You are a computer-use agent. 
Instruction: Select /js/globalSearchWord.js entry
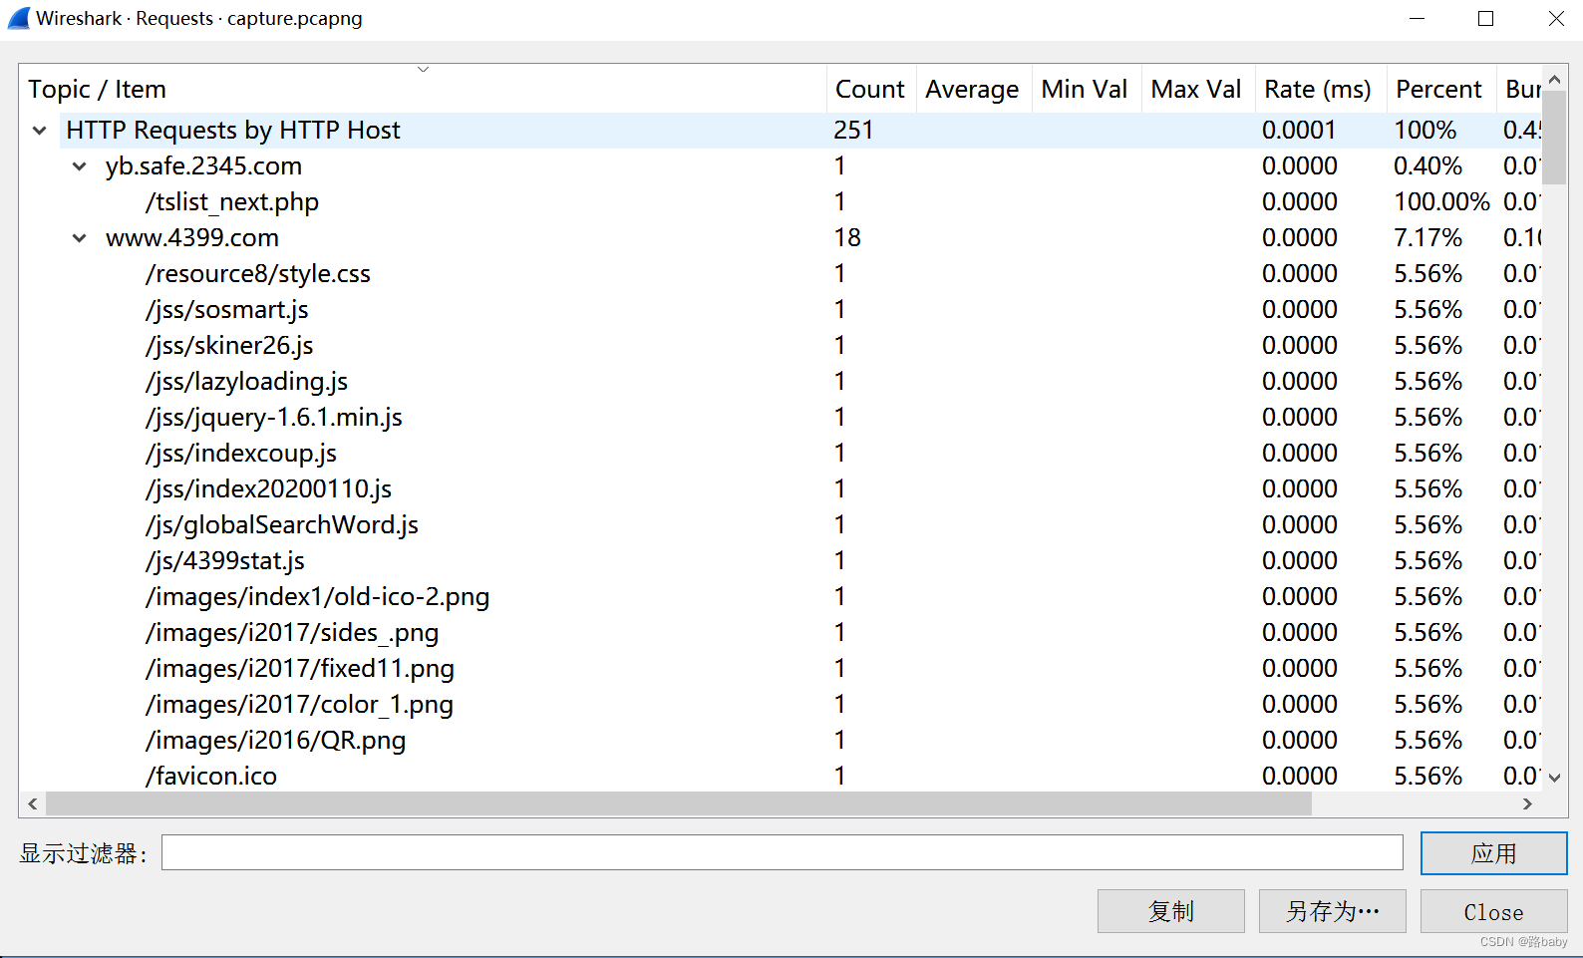point(781,525)
